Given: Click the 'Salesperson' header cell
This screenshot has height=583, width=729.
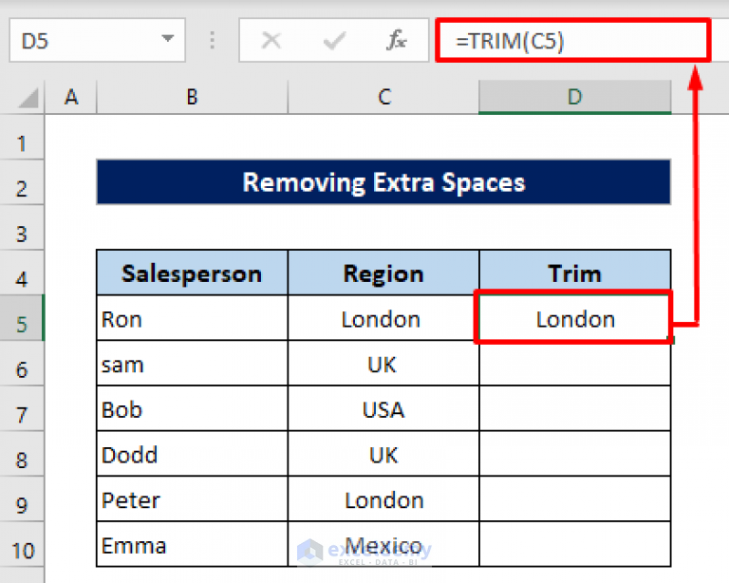Looking at the screenshot, I should 192,273.
